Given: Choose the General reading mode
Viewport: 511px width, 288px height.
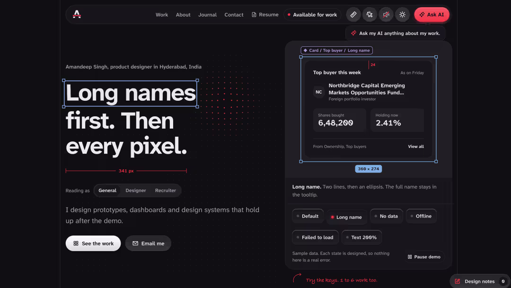Looking at the screenshot, I should pyautogui.click(x=107, y=190).
